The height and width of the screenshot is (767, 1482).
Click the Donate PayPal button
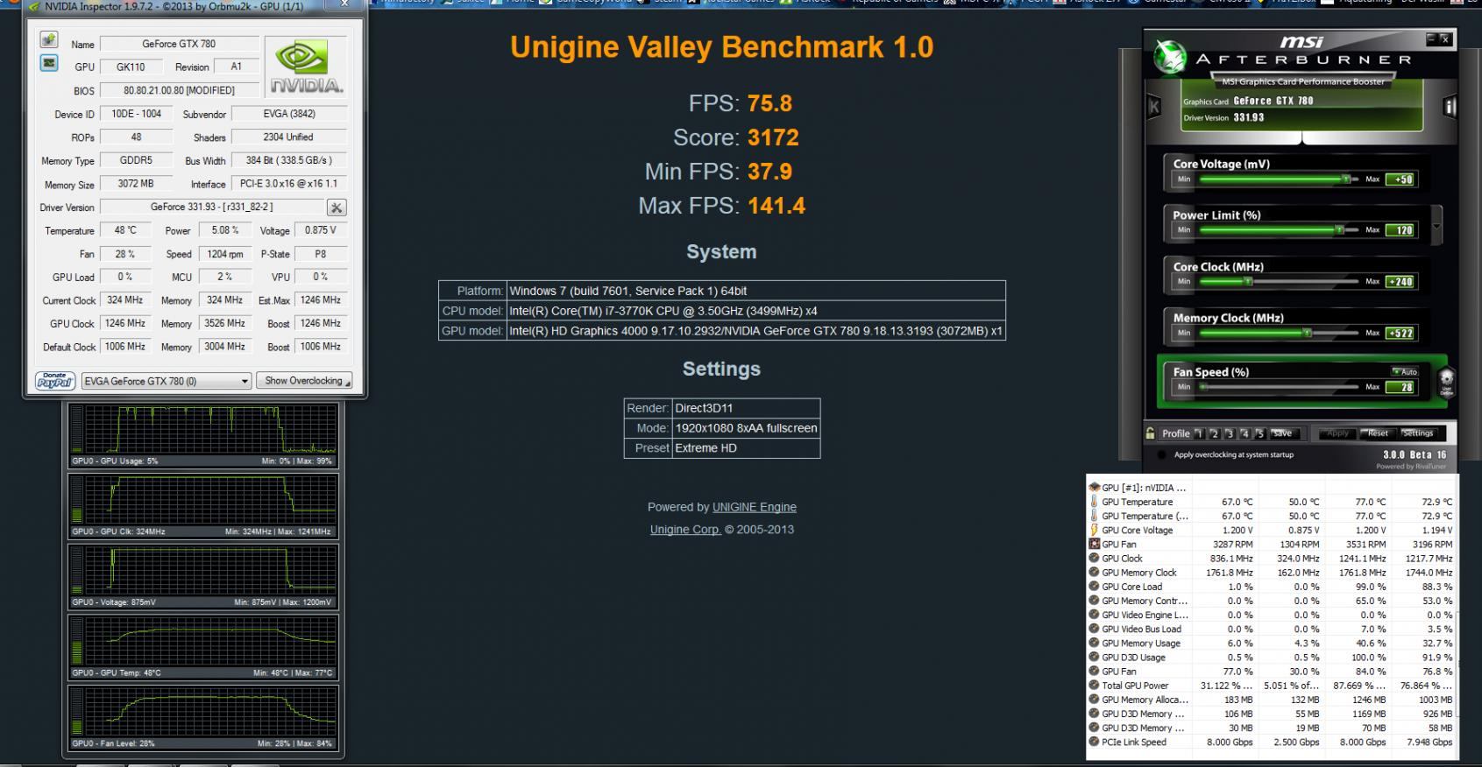[54, 381]
